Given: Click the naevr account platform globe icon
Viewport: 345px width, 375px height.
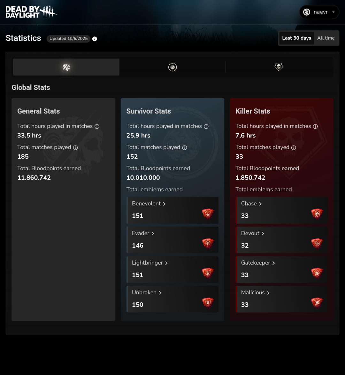Looking at the screenshot, I should click(x=306, y=12).
